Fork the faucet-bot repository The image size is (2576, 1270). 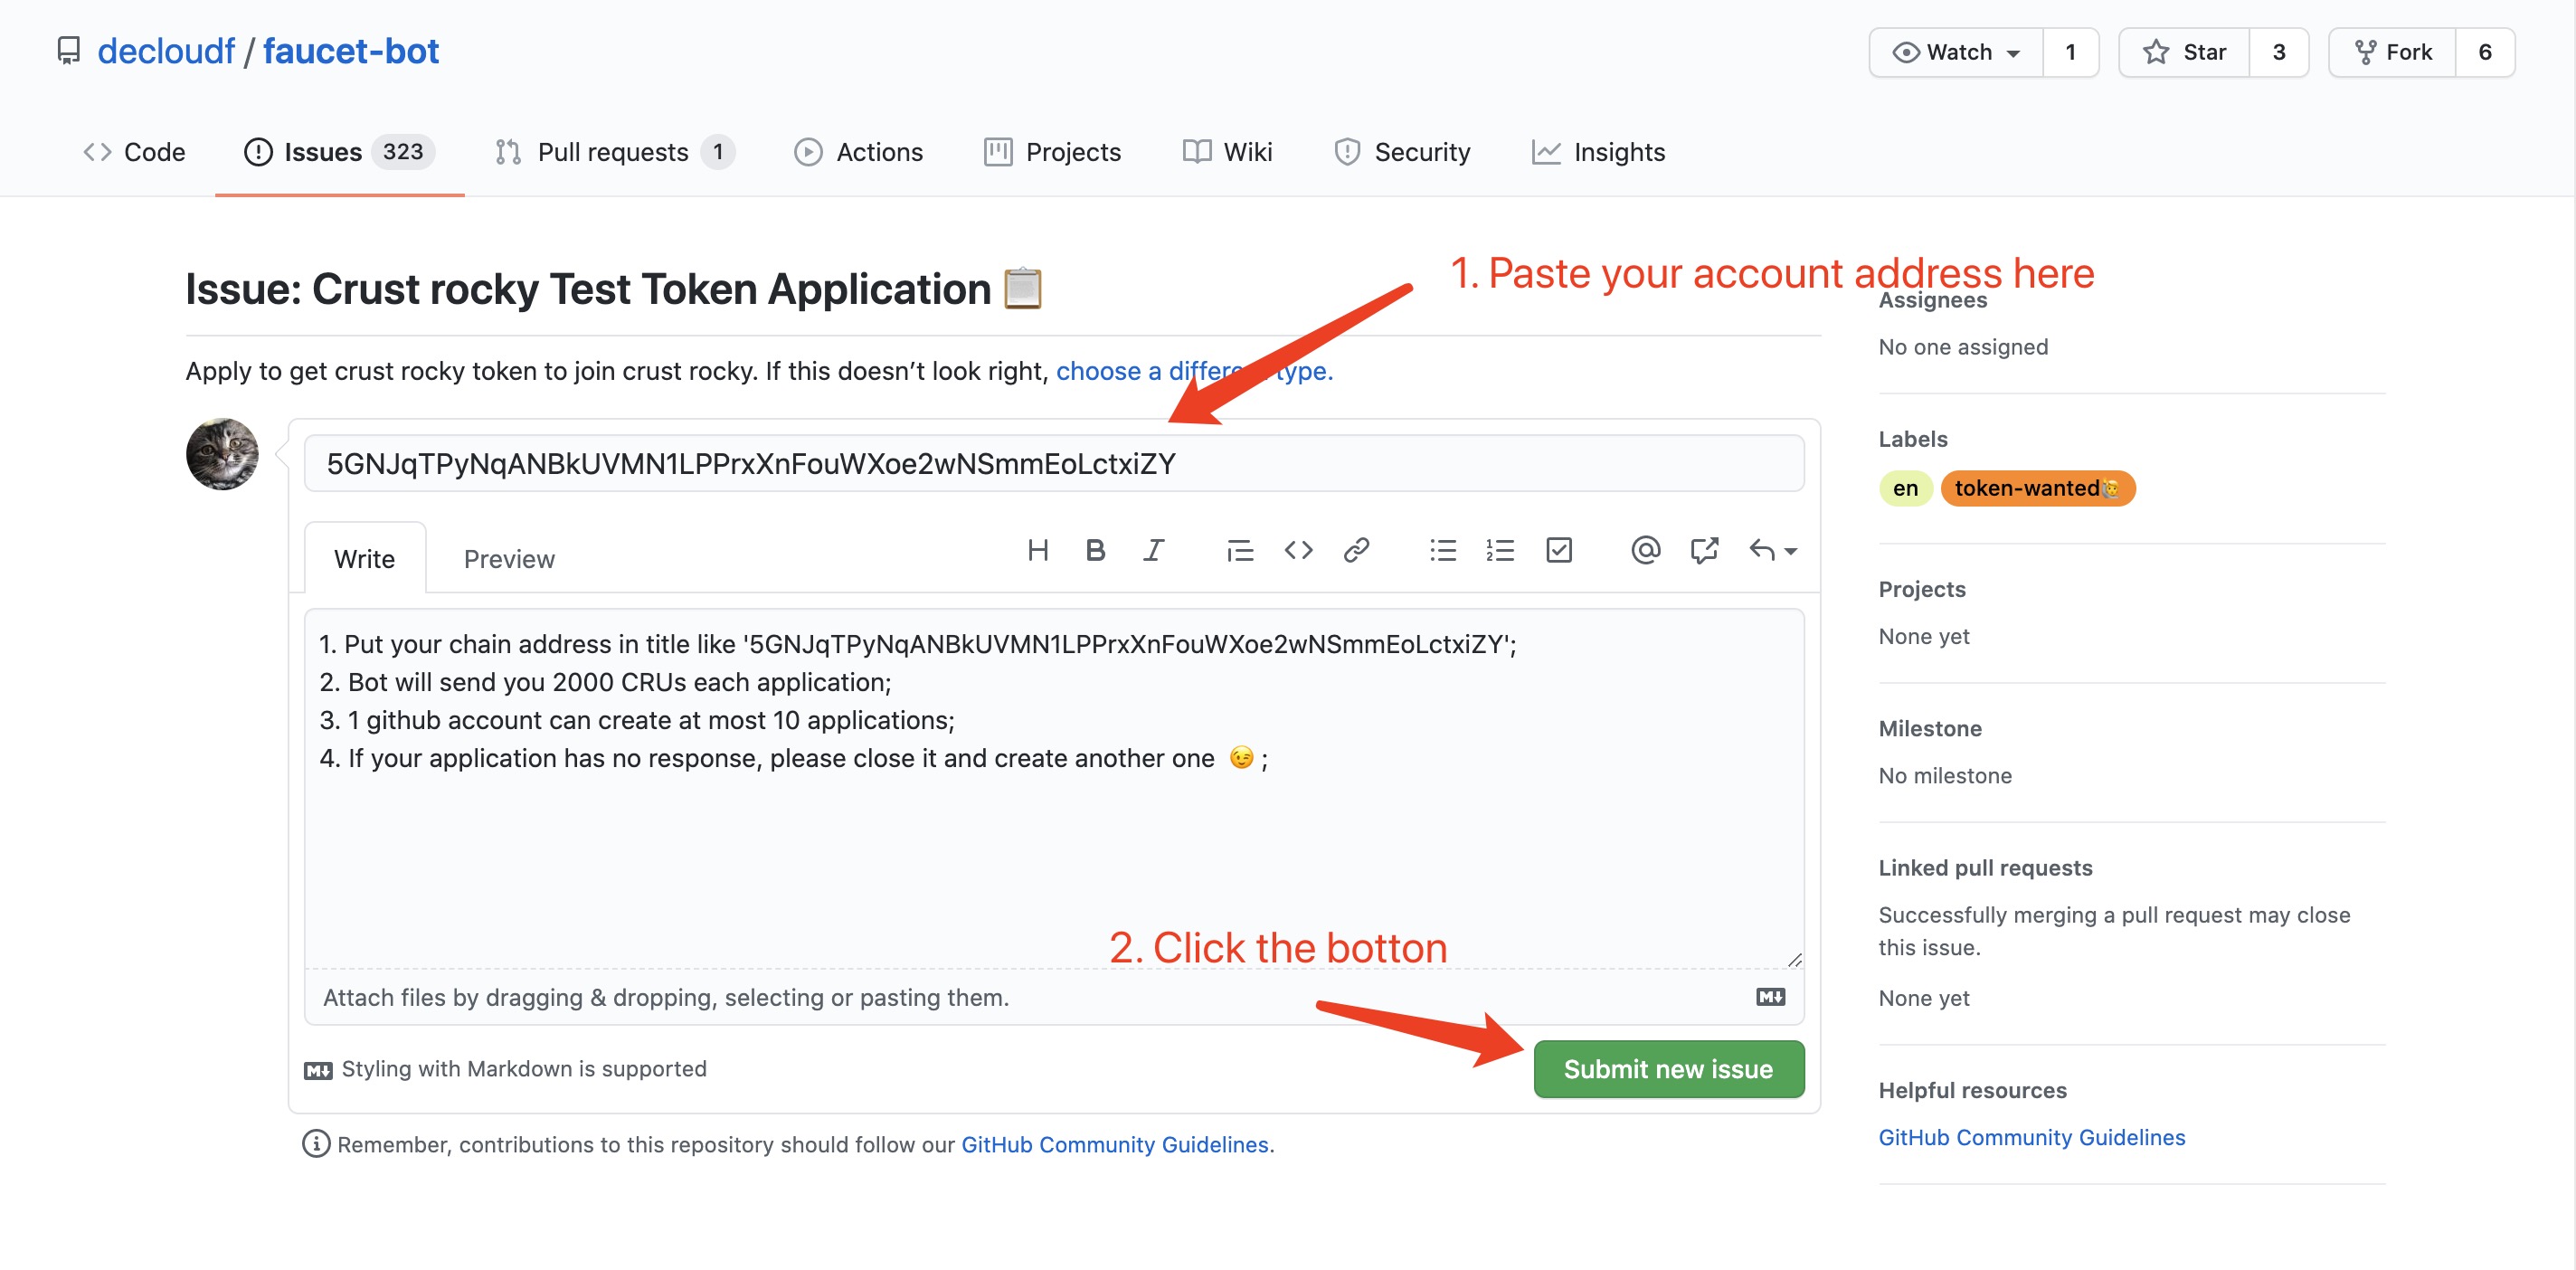[2392, 52]
